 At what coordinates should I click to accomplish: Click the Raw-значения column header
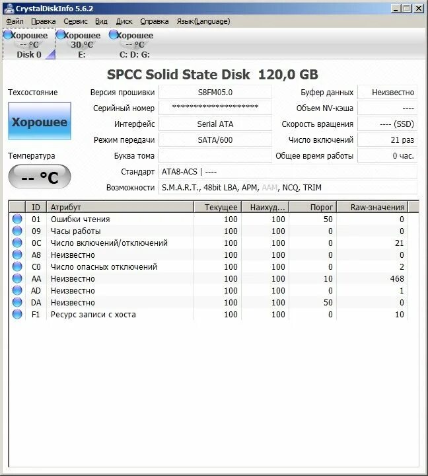tap(373, 207)
